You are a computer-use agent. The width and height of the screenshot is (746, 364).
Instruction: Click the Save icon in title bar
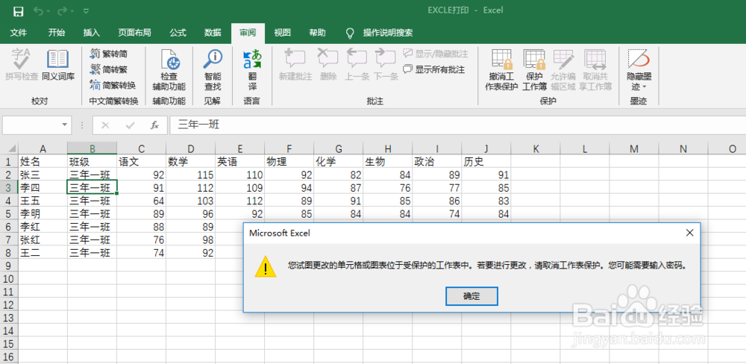[18, 10]
